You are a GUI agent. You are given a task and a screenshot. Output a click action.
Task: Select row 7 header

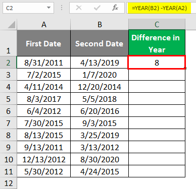pos(8,123)
